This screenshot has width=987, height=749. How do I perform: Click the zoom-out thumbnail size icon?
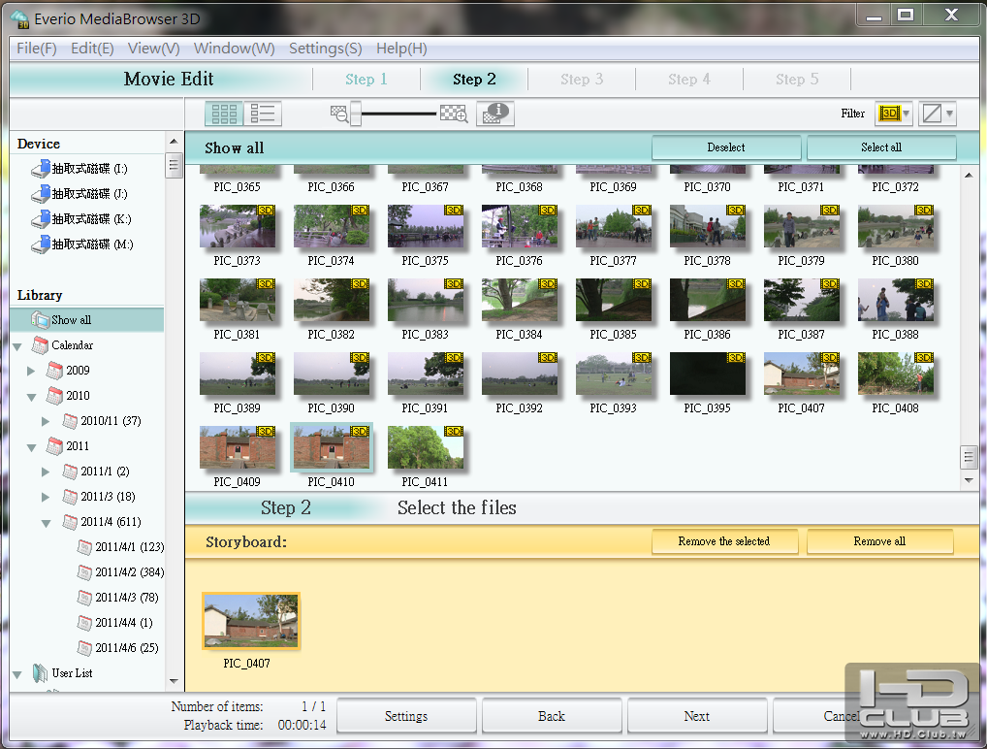338,114
